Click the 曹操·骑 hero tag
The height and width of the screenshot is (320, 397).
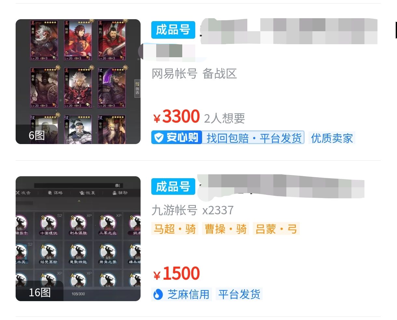pos(226,229)
